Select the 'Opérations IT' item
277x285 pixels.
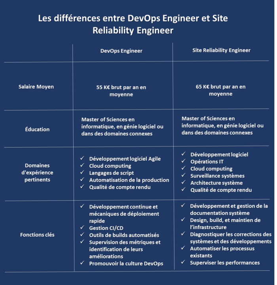coord(207,161)
